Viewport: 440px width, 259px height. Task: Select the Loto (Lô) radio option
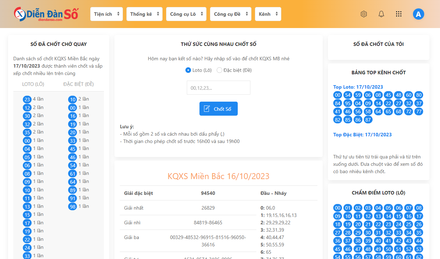coord(188,70)
